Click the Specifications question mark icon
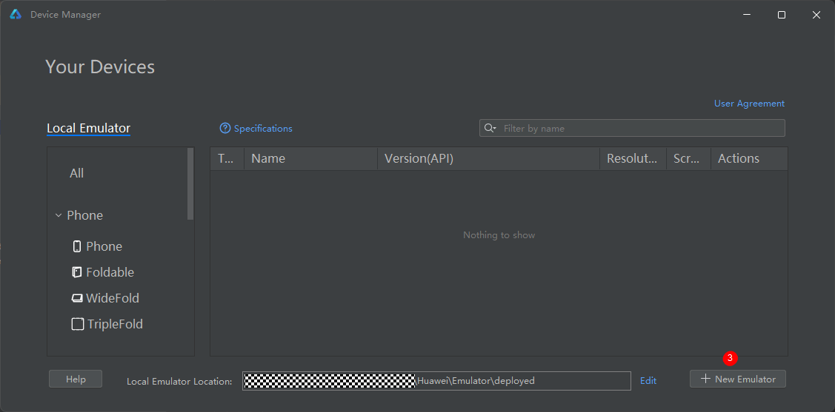Viewport: 835px width, 412px height. click(225, 128)
